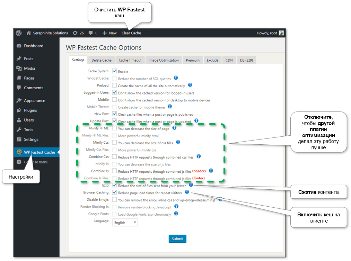The height and width of the screenshot is (261, 351).
Task: Enable the Minify Css checkbox
Action: point(114,143)
